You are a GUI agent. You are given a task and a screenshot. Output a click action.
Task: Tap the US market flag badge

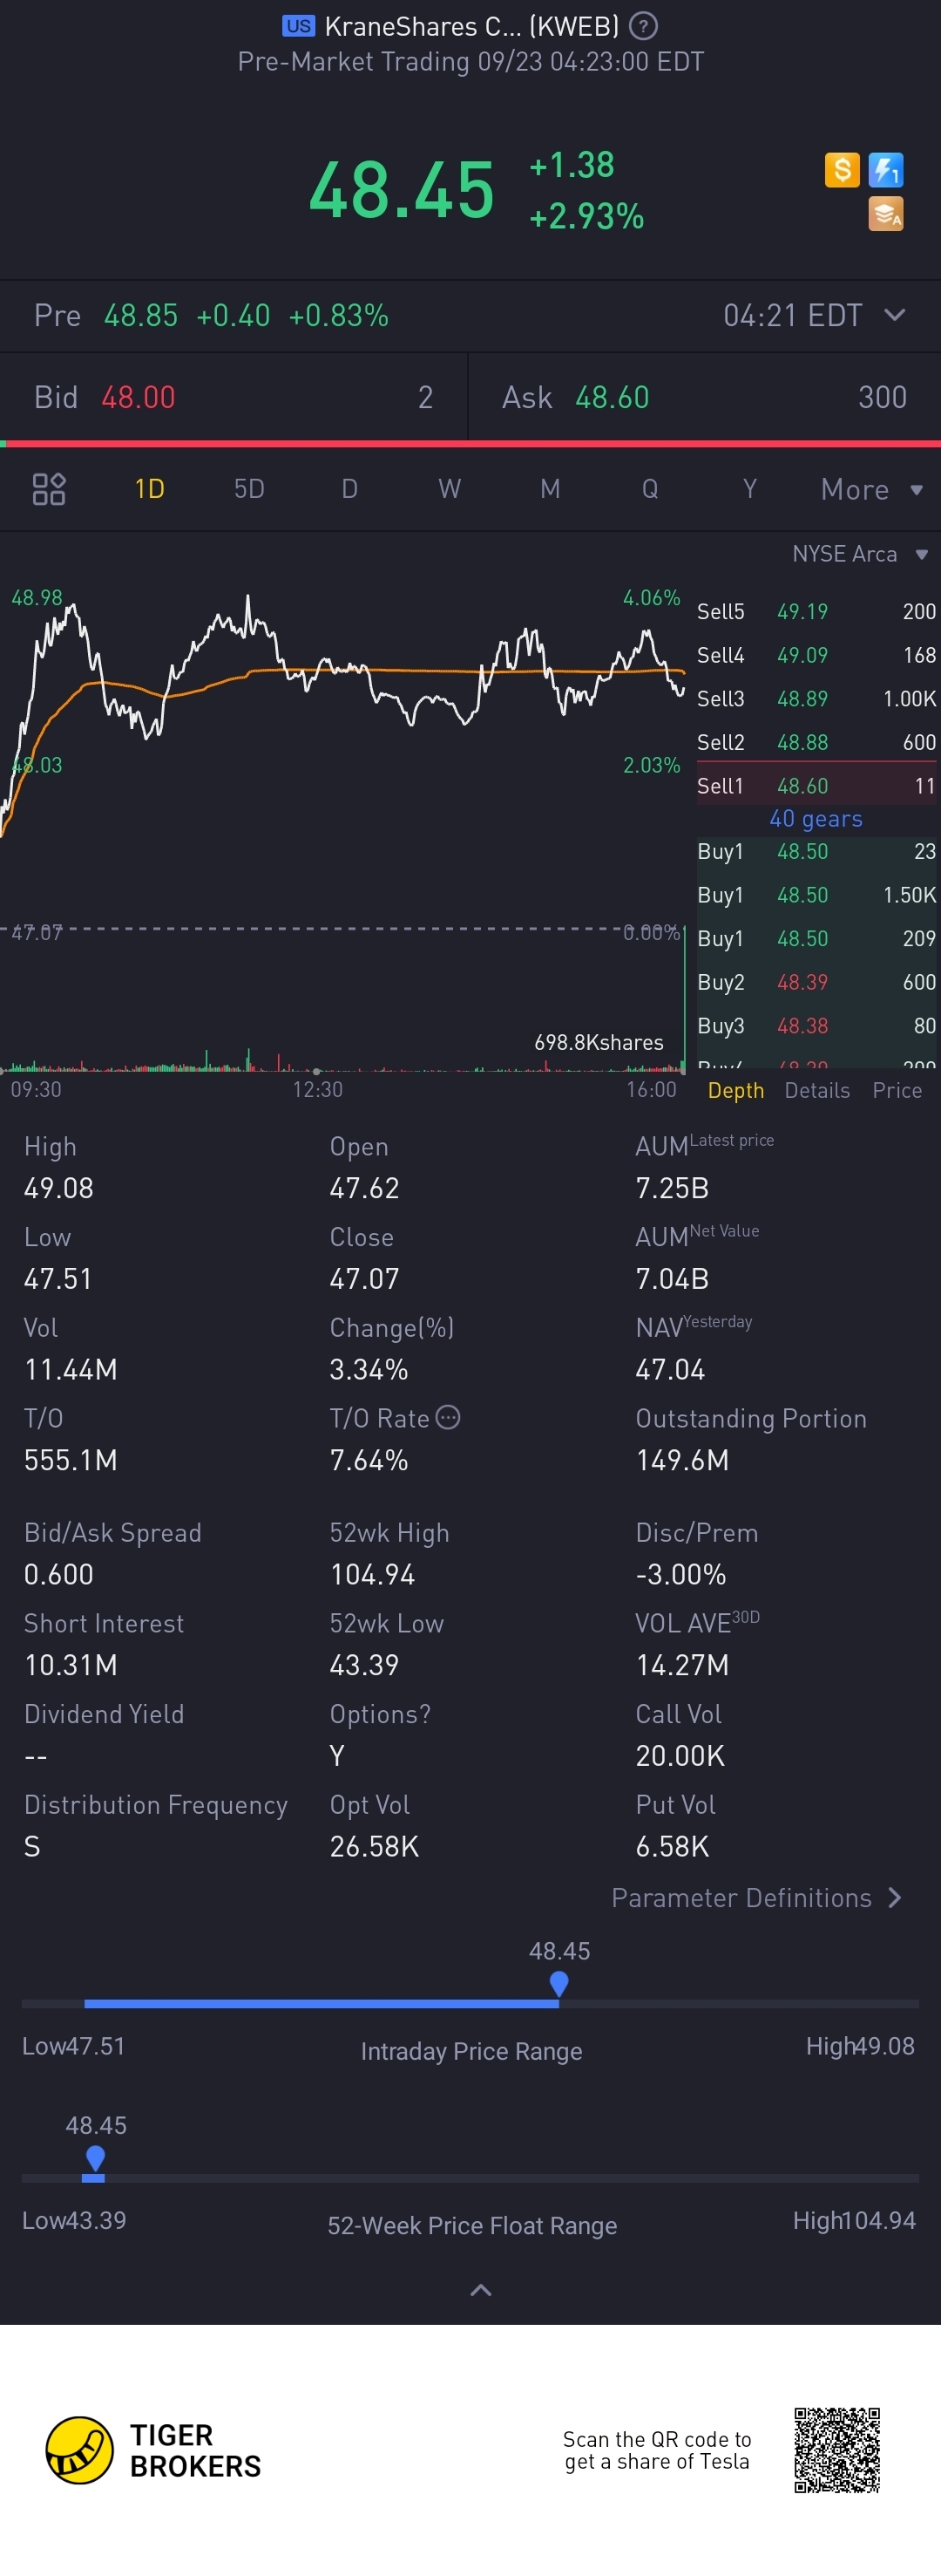[x=298, y=26]
